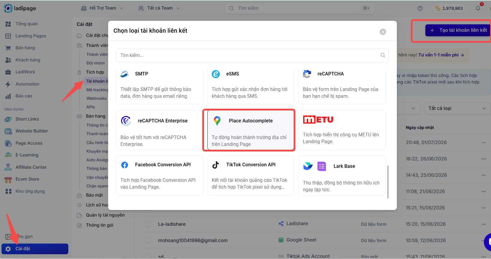Select the Facebook Conversion API icon
The height and width of the screenshot is (259, 491).
[125, 165]
